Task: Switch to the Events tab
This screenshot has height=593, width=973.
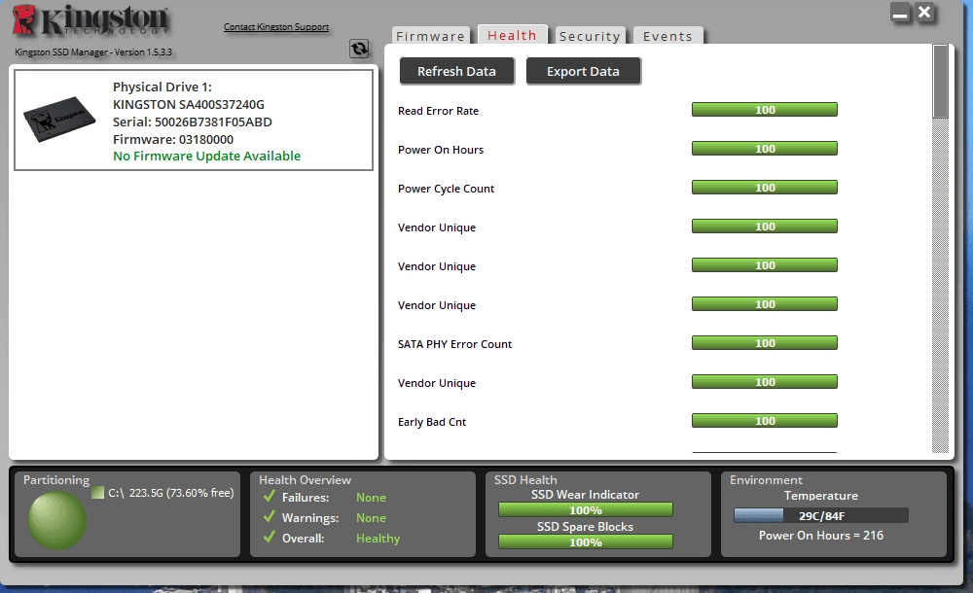Action: tap(667, 36)
